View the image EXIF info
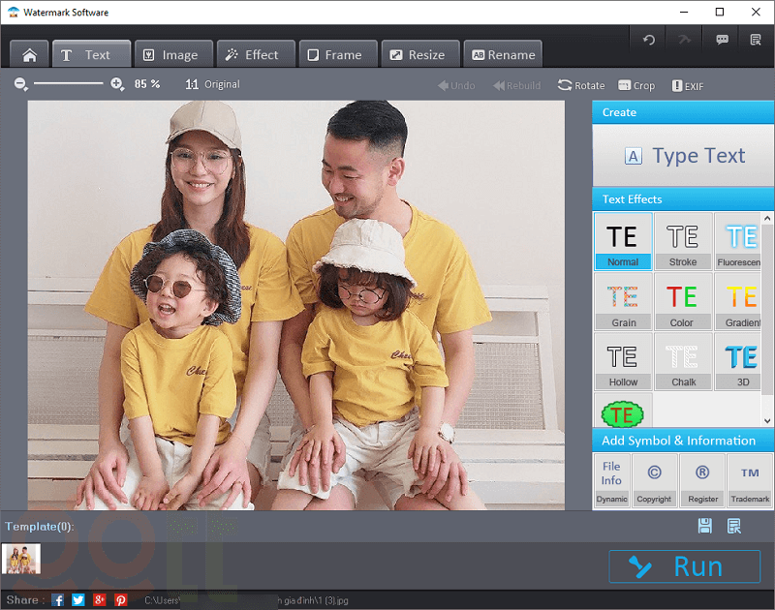Viewport: 775px width, 610px height. pos(687,85)
